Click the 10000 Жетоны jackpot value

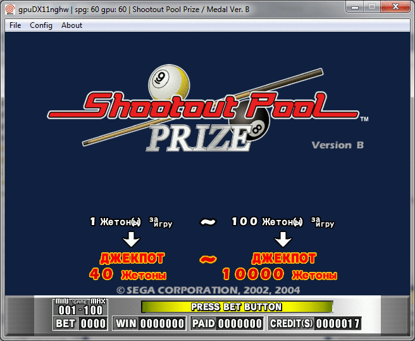(280, 274)
